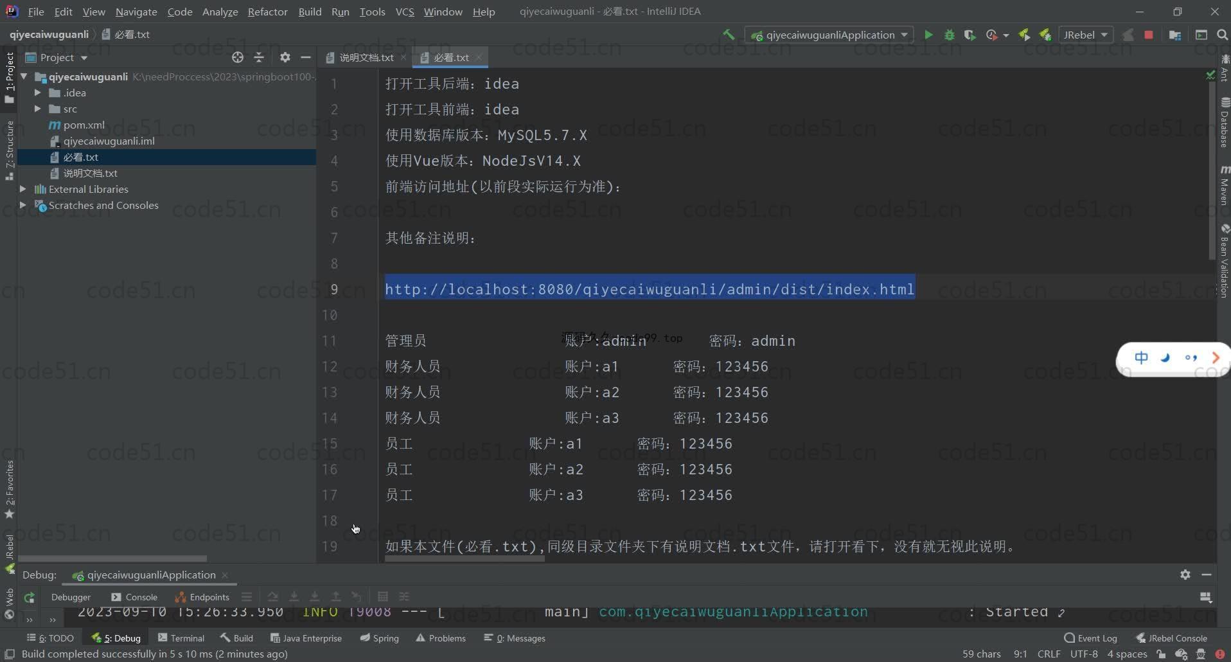Open the JRebel Console
Viewport: 1231px width, 662px height.
click(1171, 638)
